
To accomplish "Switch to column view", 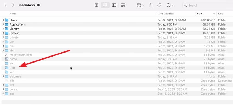I will (x=114, y=5).
